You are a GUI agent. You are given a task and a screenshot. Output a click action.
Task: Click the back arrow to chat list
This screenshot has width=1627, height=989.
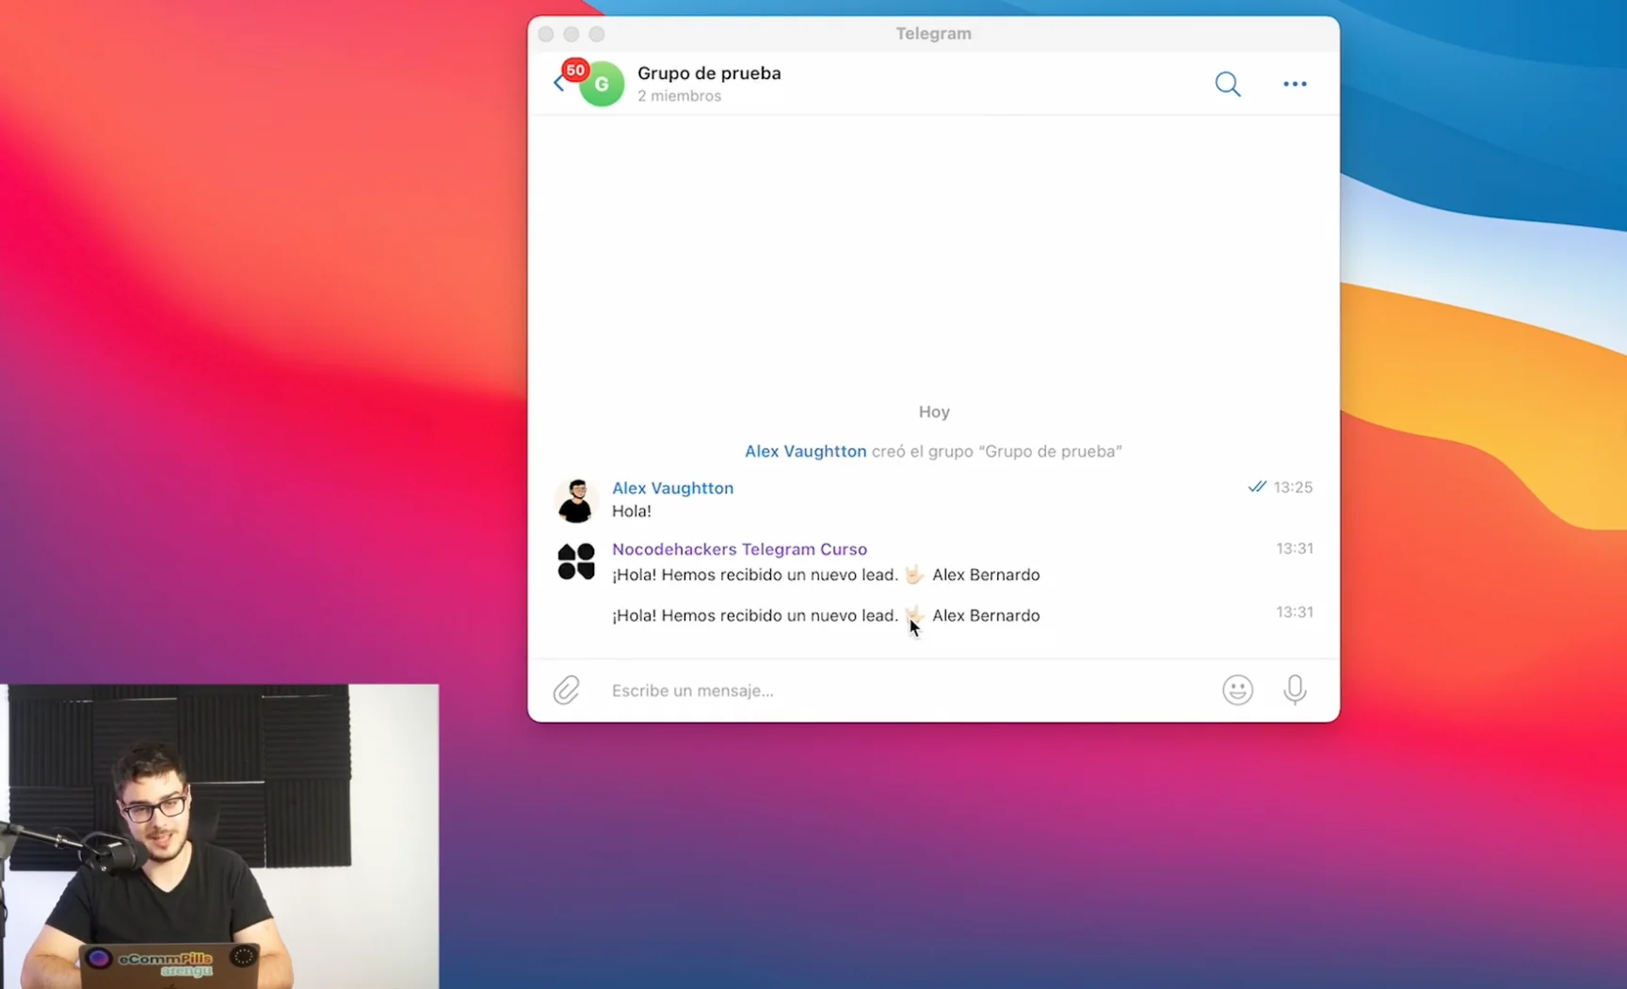pos(558,84)
